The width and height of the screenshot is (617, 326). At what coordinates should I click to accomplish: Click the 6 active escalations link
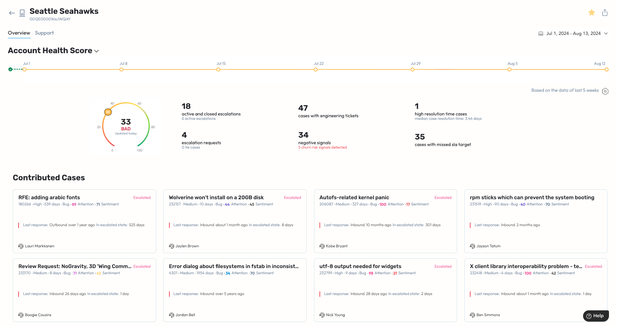(199, 119)
